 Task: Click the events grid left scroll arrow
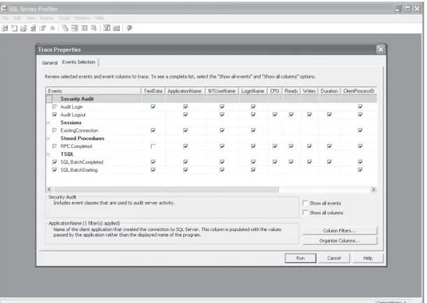click(50, 189)
